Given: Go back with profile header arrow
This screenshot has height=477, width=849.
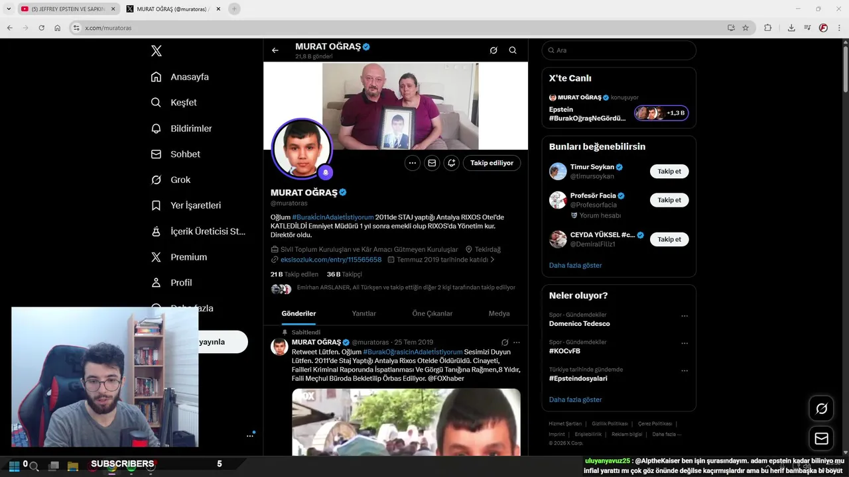Looking at the screenshot, I should pos(275,50).
